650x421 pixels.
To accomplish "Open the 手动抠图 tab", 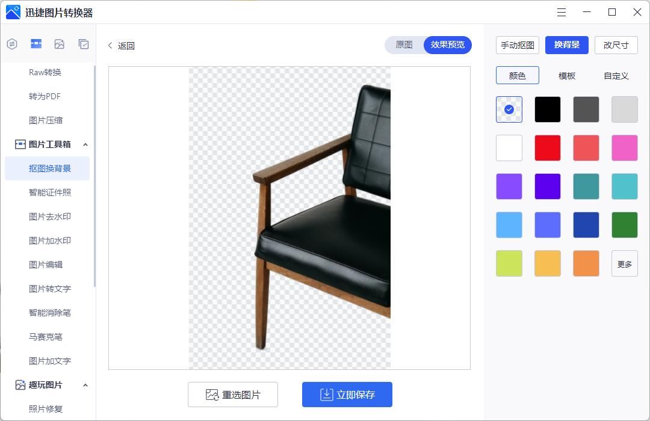I will click(518, 45).
